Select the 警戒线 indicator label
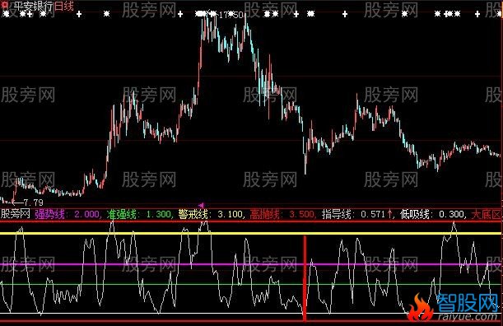 pyautogui.click(x=193, y=214)
